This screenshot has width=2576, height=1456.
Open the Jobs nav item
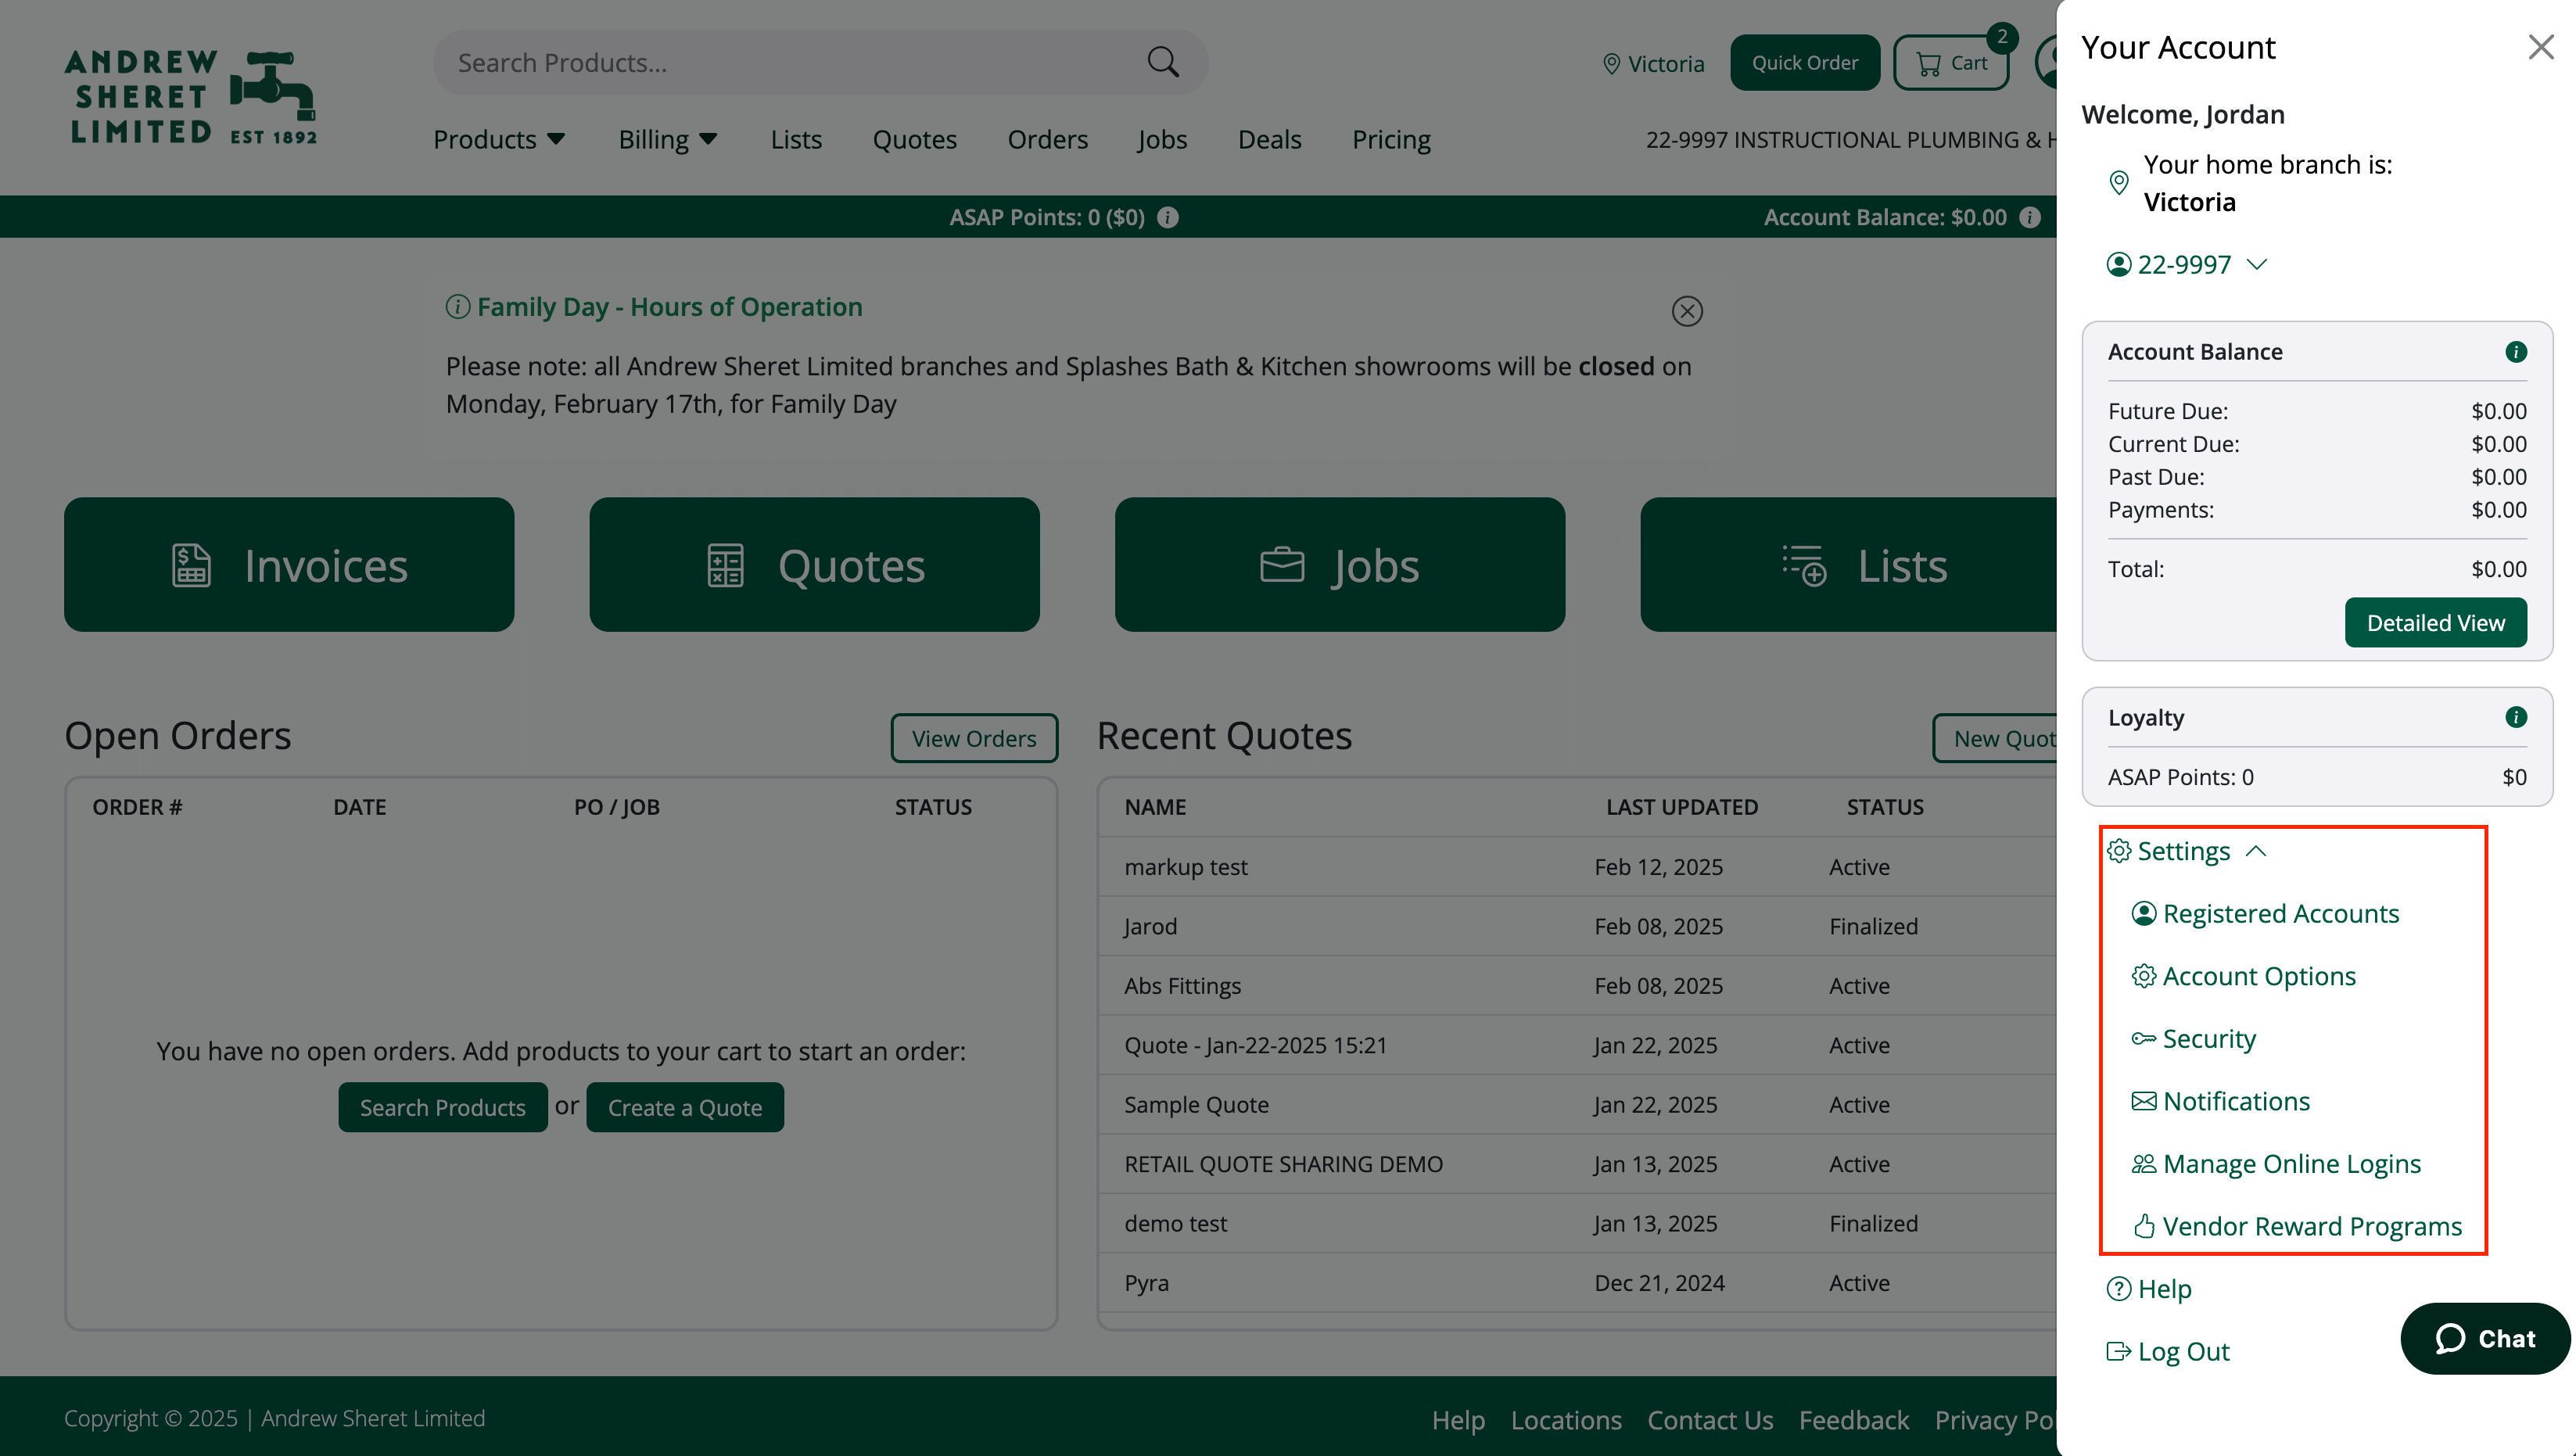[1162, 139]
